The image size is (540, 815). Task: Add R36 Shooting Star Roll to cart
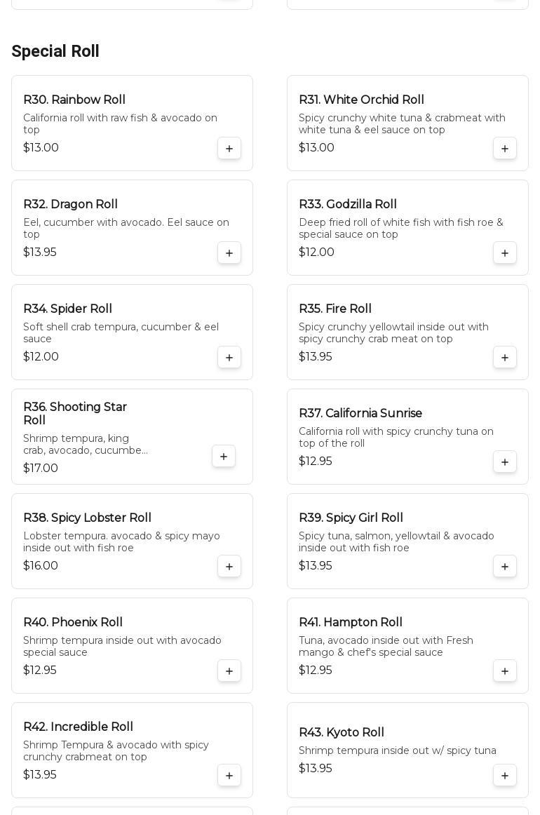224,457
